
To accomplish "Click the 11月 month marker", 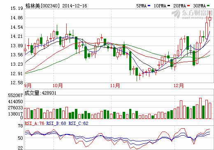I will [115, 85].
